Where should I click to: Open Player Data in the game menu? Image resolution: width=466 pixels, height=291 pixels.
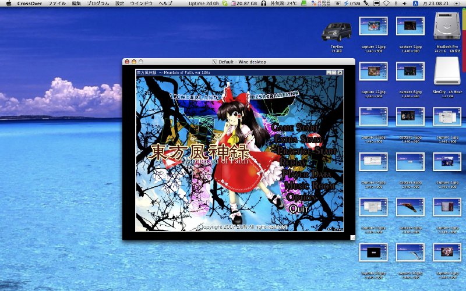306,173
